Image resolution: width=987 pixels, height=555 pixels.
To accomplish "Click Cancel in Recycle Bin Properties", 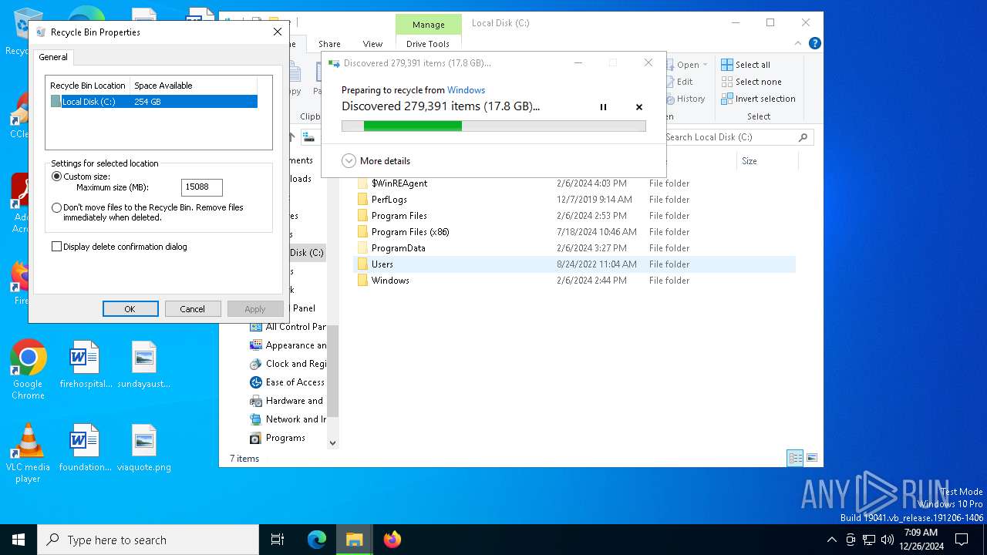I will pyautogui.click(x=193, y=309).
